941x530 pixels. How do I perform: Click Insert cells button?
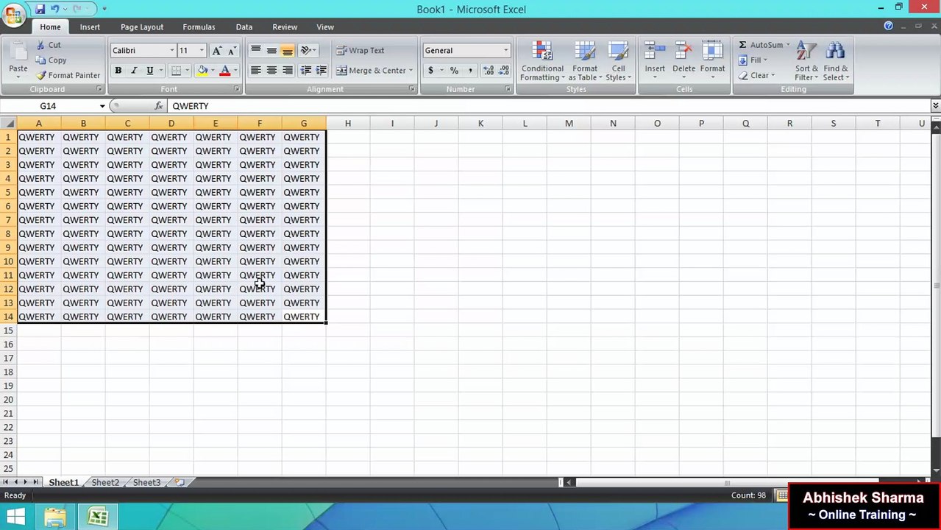tap(655, 62)
